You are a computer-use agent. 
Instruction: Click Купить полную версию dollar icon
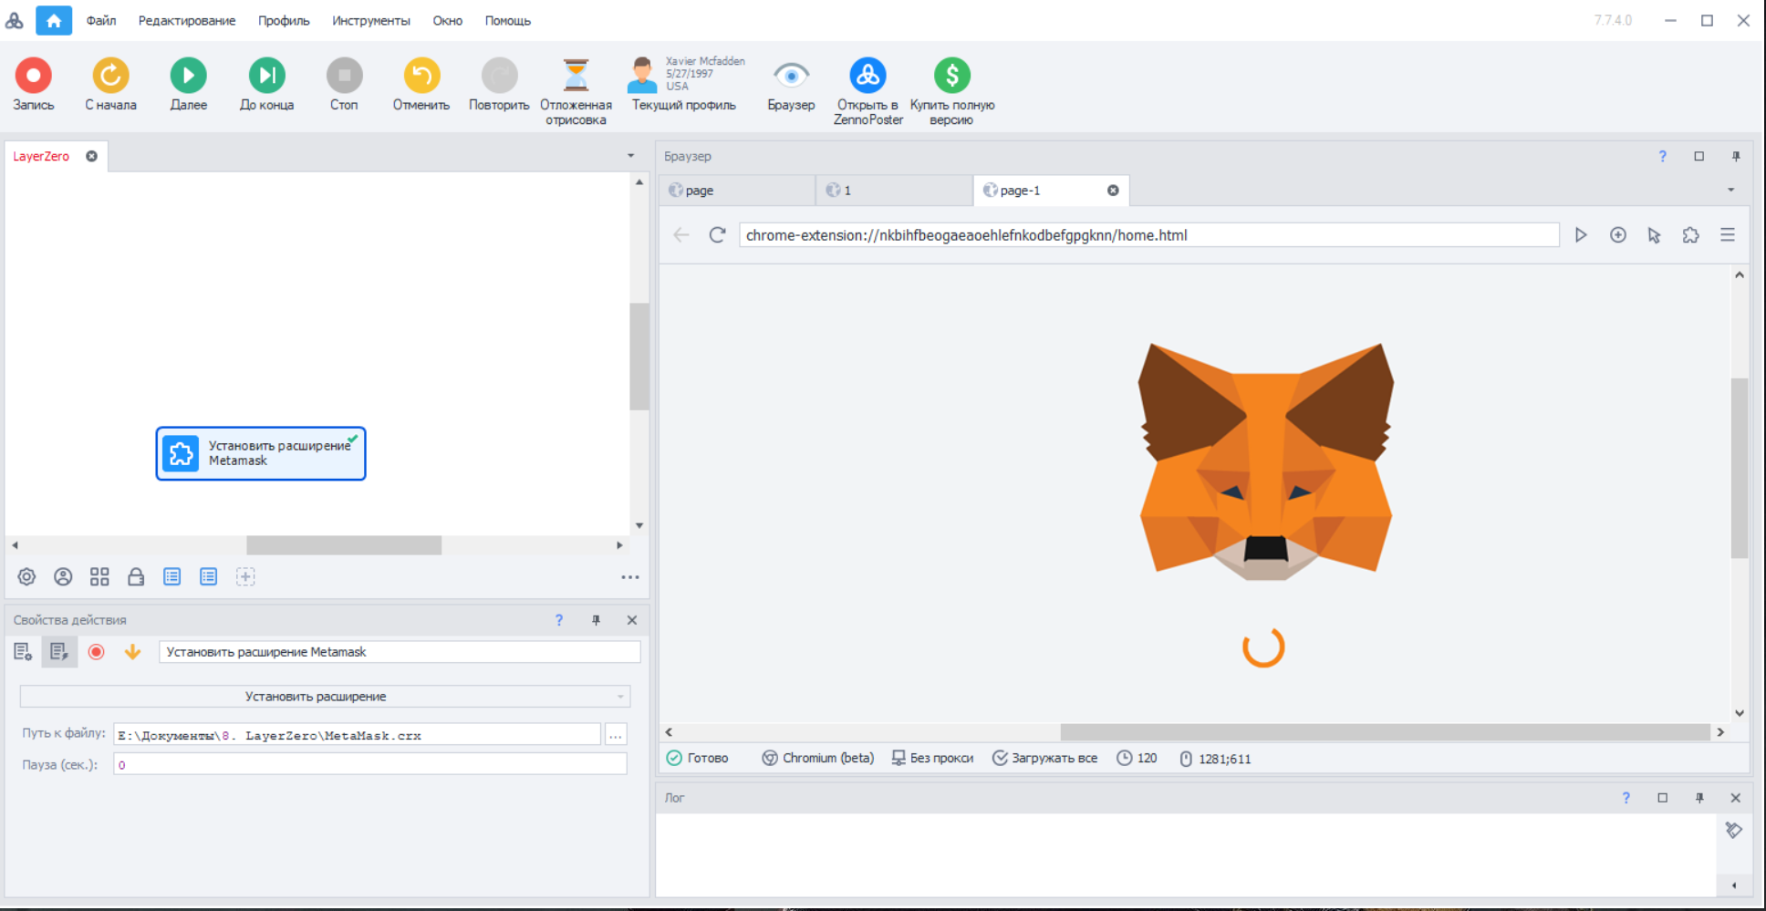click(x=951, y=77)
